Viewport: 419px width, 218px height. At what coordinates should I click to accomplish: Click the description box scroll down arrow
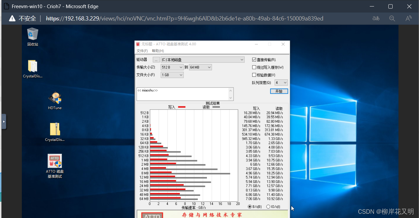point(231,98)
